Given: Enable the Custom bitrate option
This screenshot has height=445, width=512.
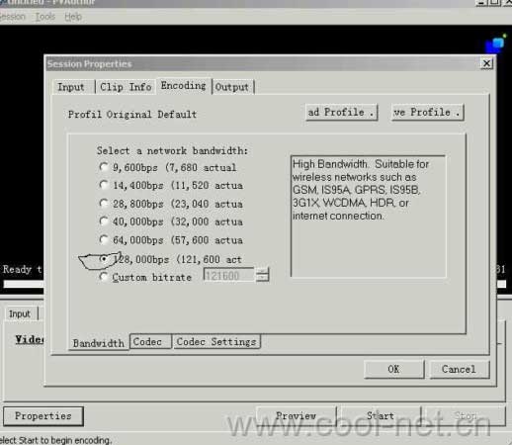Looking at the screenshot, I should tap(104, 277).
